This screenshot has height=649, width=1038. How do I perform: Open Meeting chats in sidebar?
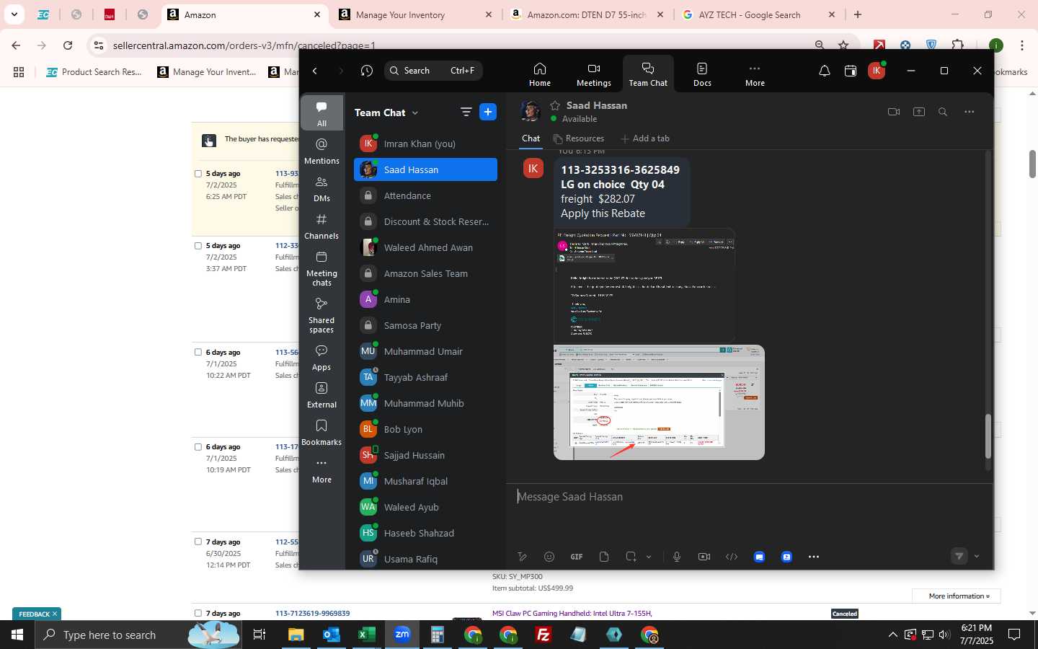coord(321,268)
